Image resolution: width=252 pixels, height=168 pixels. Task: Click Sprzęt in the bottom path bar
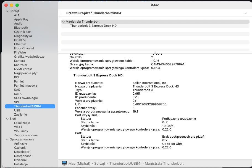tap(100, 164)
